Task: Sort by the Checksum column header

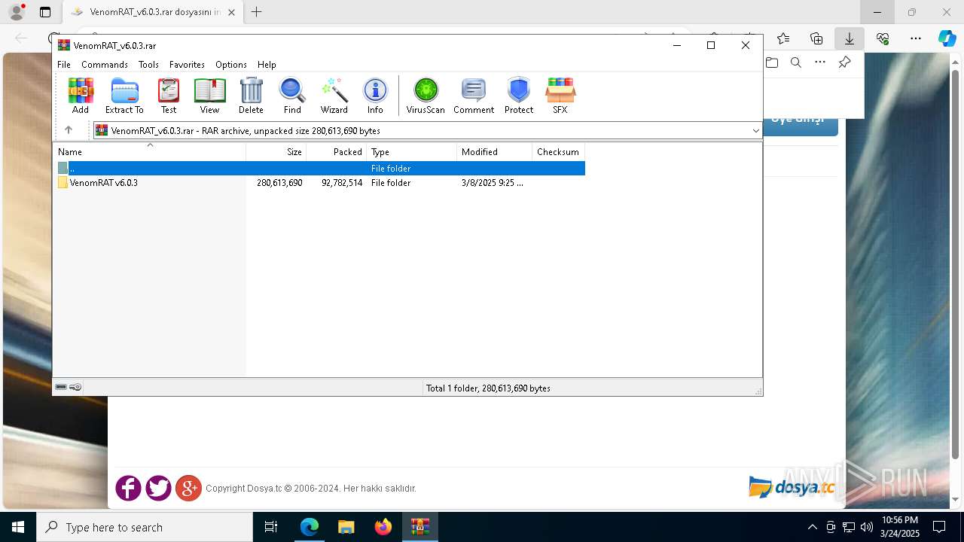Action: tap(559, 152)
